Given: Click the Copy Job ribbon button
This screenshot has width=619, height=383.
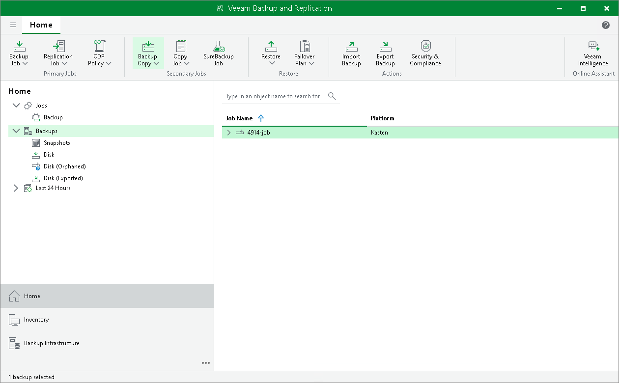Looking at the screenshot, I should (180, 53).
